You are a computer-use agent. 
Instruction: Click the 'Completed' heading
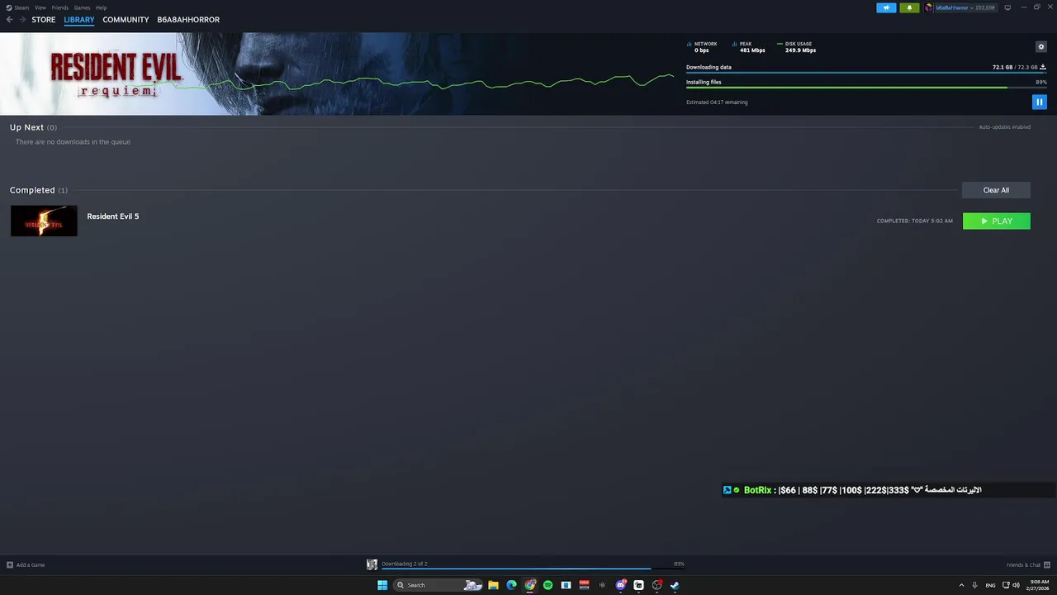click(x=32, y=190)
